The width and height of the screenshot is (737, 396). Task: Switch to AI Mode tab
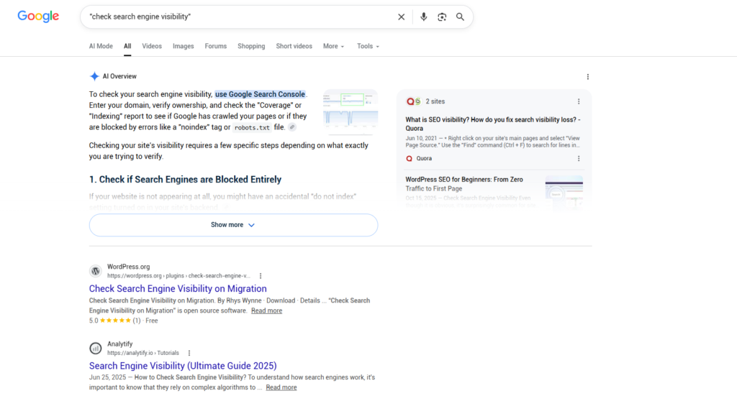tap(101, 46)
